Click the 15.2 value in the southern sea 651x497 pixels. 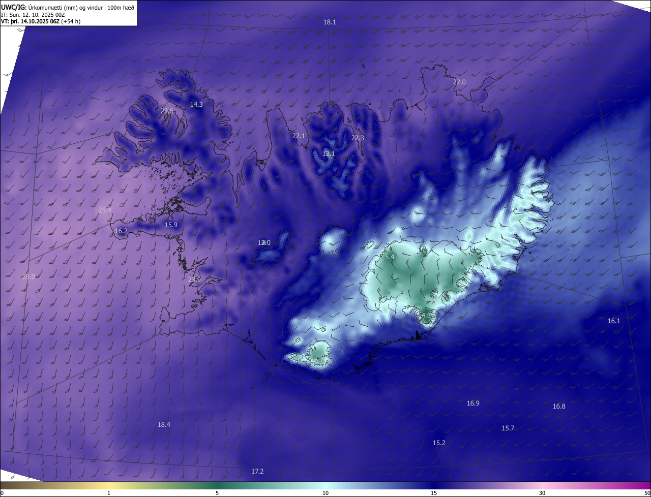pos(439,443)
